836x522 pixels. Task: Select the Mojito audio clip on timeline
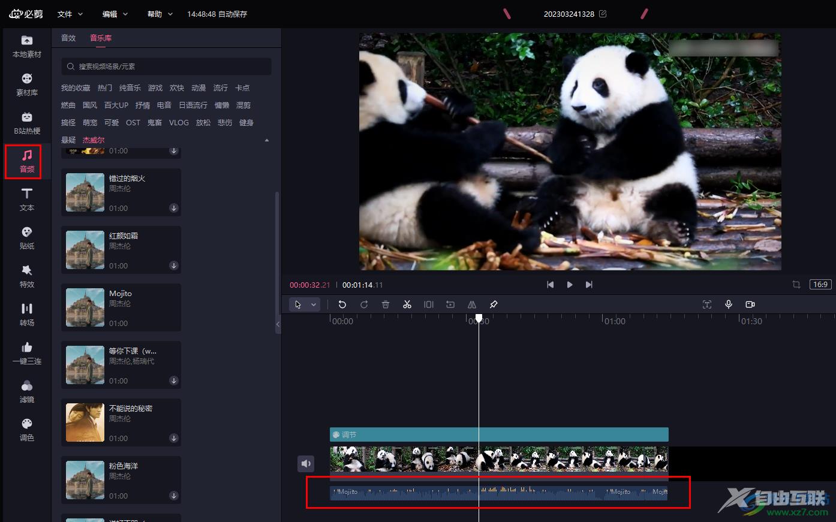(x=499, y=493)
